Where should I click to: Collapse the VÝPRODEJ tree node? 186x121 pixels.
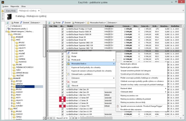pyautogui.click(x=9, y=34)
